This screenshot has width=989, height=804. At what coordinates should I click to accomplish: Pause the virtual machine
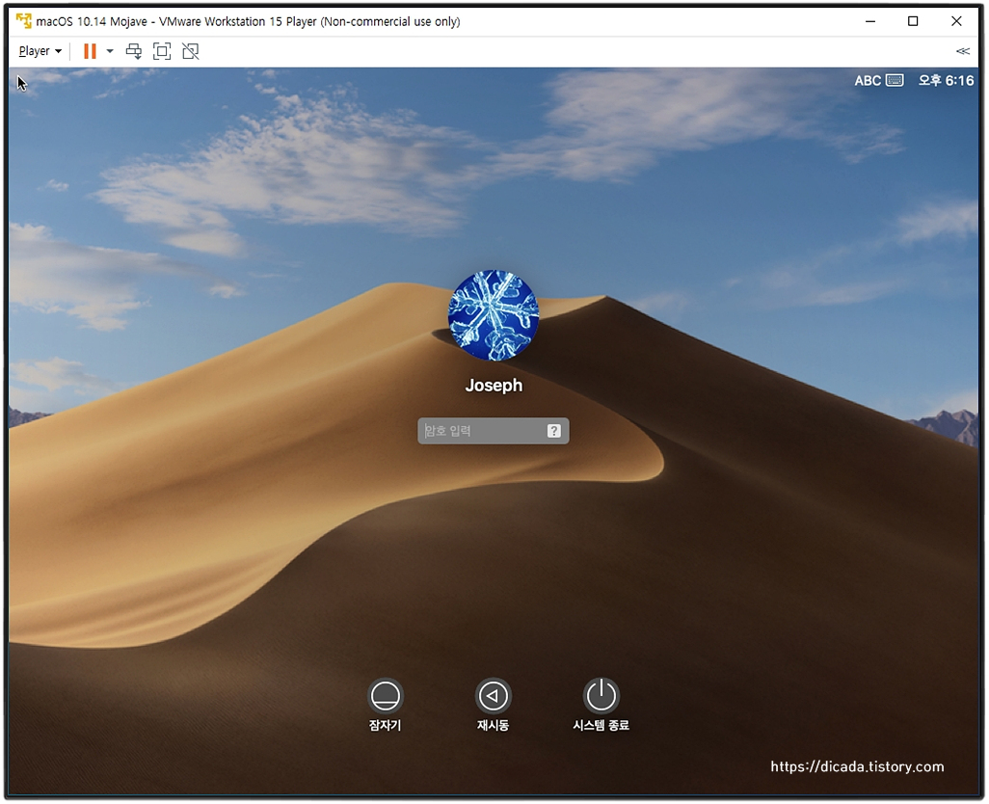(x=91, y=51)
